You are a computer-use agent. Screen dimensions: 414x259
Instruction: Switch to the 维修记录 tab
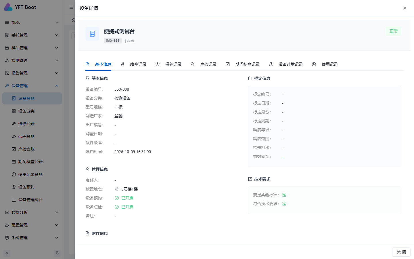133,64
